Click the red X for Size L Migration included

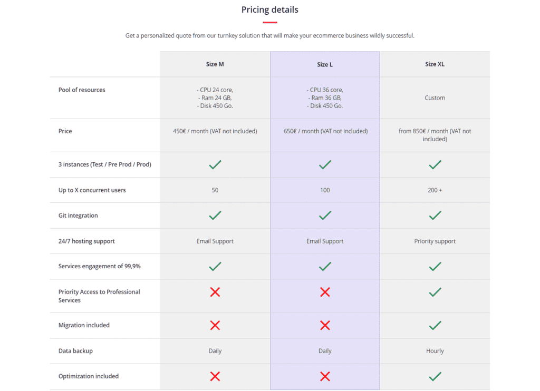coord(325,325)
